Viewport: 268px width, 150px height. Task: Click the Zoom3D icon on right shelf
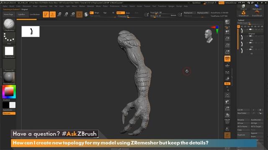pyautogui.click(x=227, y=109)
